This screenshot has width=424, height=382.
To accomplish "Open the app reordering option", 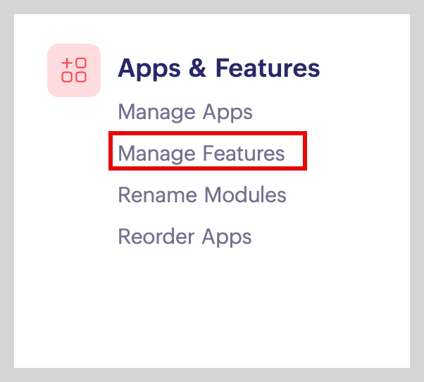I will [x=185, y=236].
